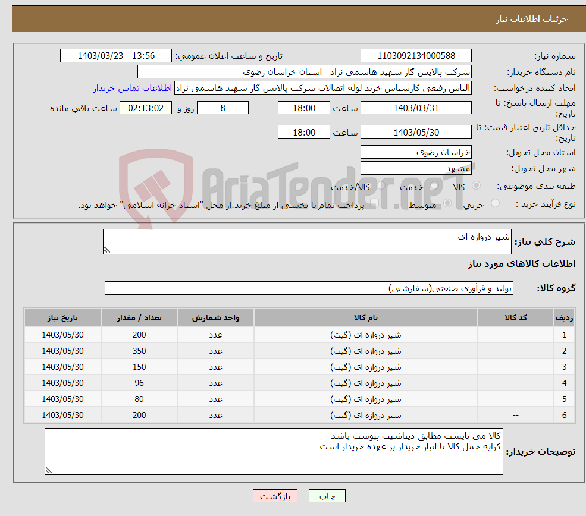
Task: Open the اطلاعات تماس خریدار link
Action: (x=132, y=88)
